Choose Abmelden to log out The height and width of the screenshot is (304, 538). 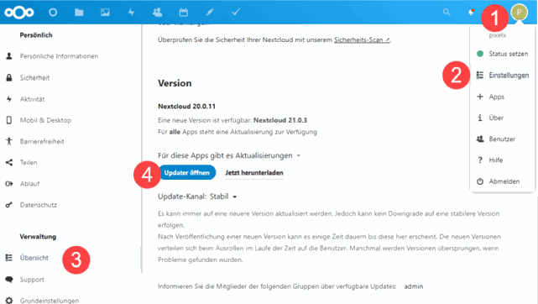(x=504, y=181)
